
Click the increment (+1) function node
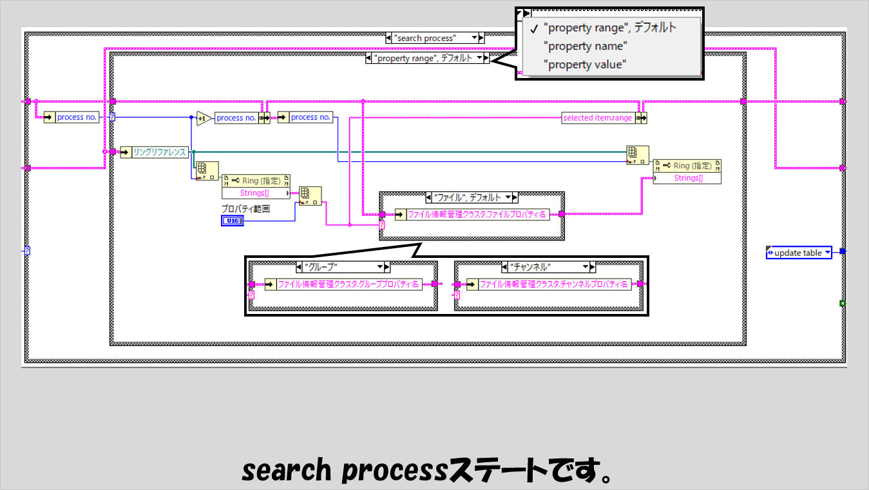(x=204, y=118)
